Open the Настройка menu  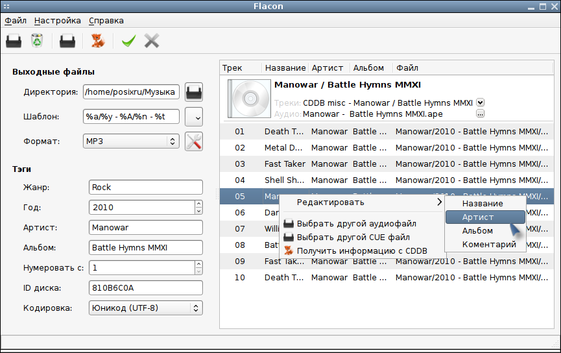pyautogui.click(x=58, y=21)
